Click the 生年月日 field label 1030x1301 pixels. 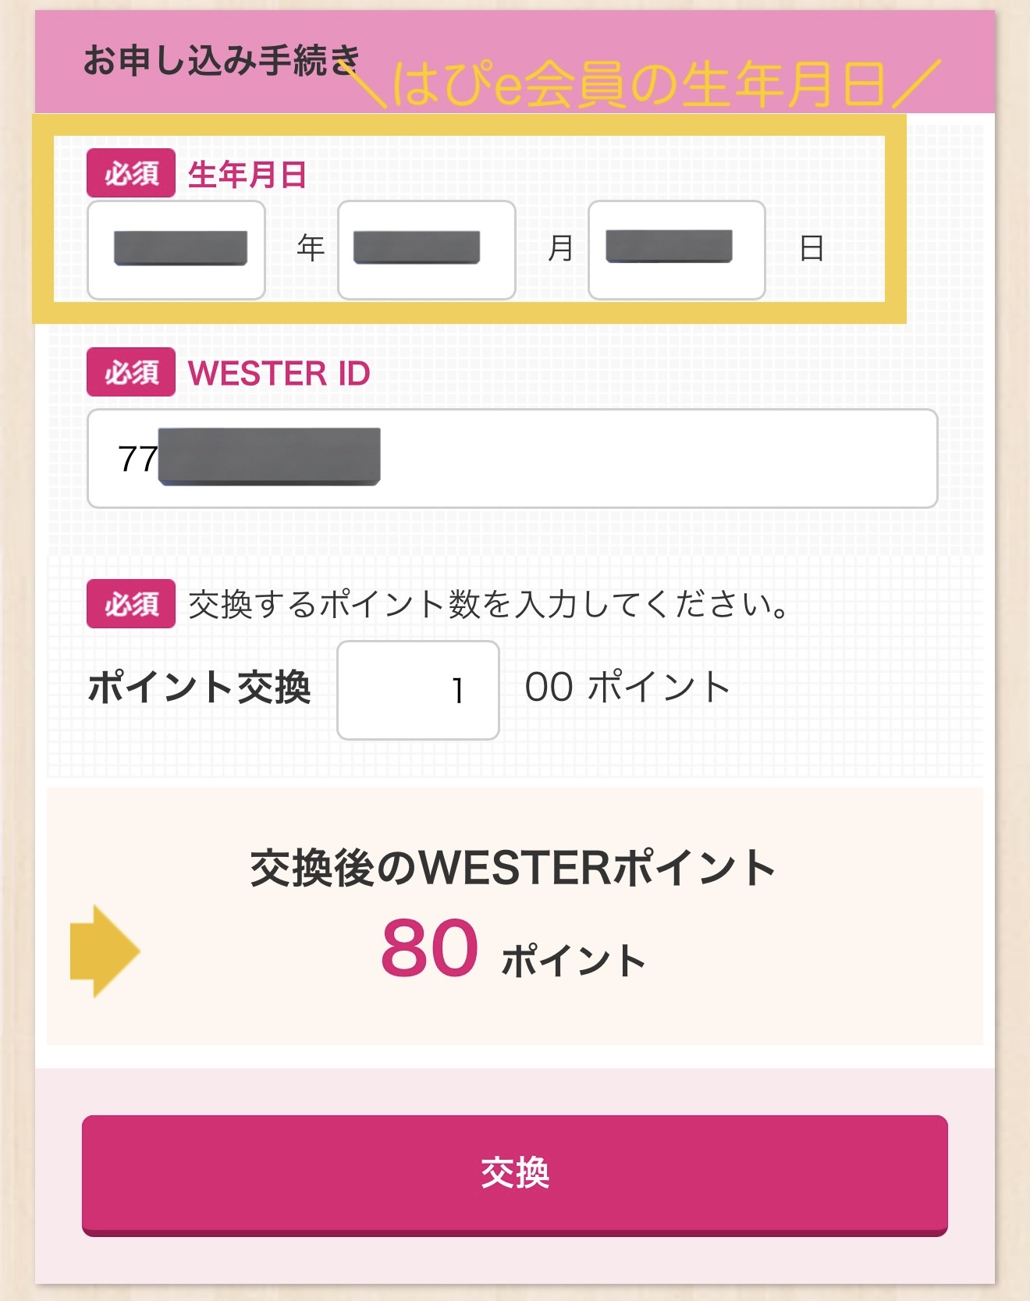point(247,174)
